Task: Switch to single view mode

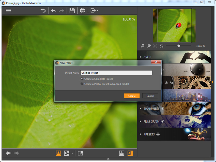Action: [58, 153]
